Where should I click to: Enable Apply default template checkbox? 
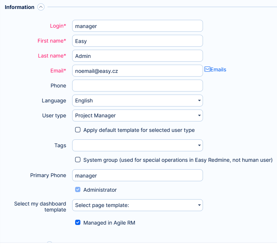tap(78, 130)
